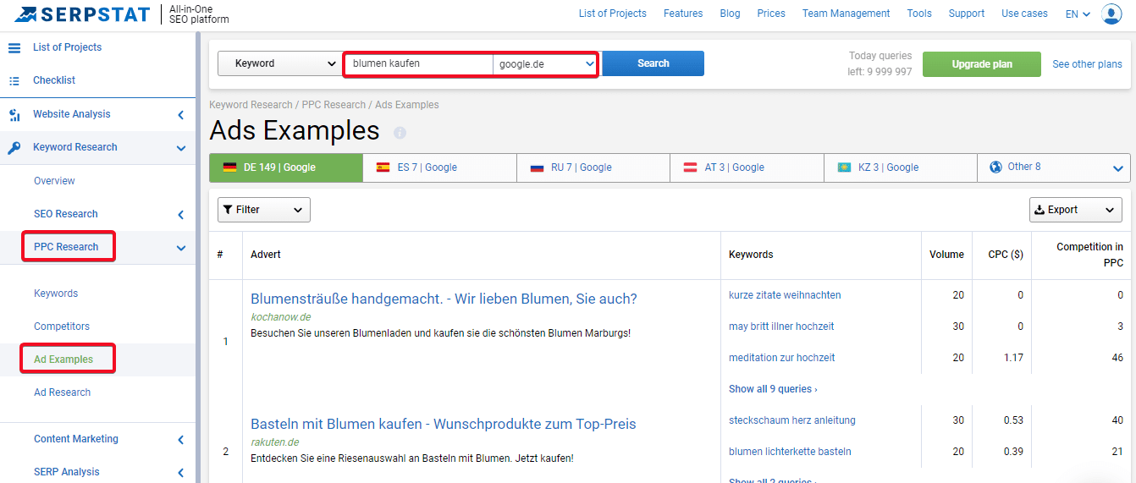Open Support in the top navigation
The image size is (1136, 483).
(x=967, y=14)
